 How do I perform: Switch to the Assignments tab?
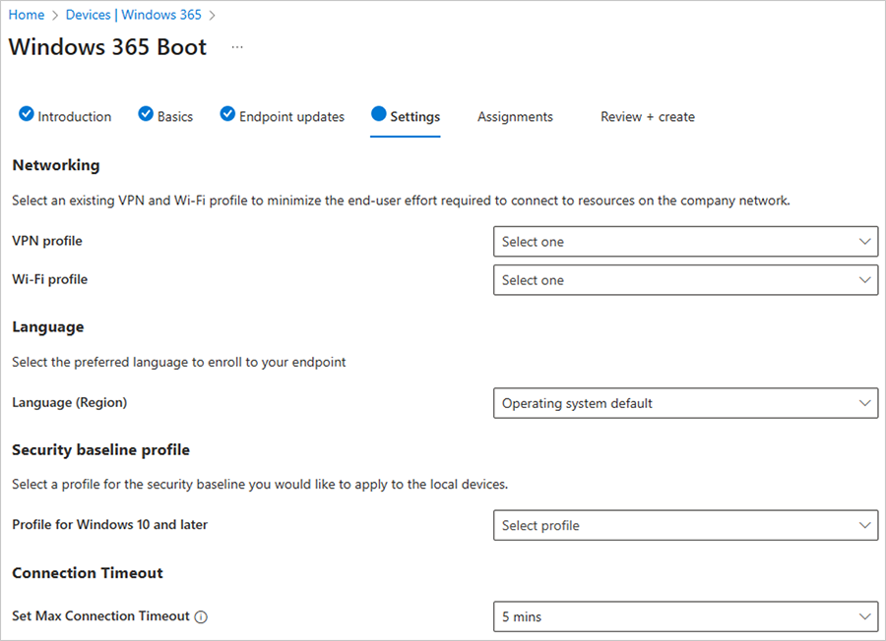point(515,116)
